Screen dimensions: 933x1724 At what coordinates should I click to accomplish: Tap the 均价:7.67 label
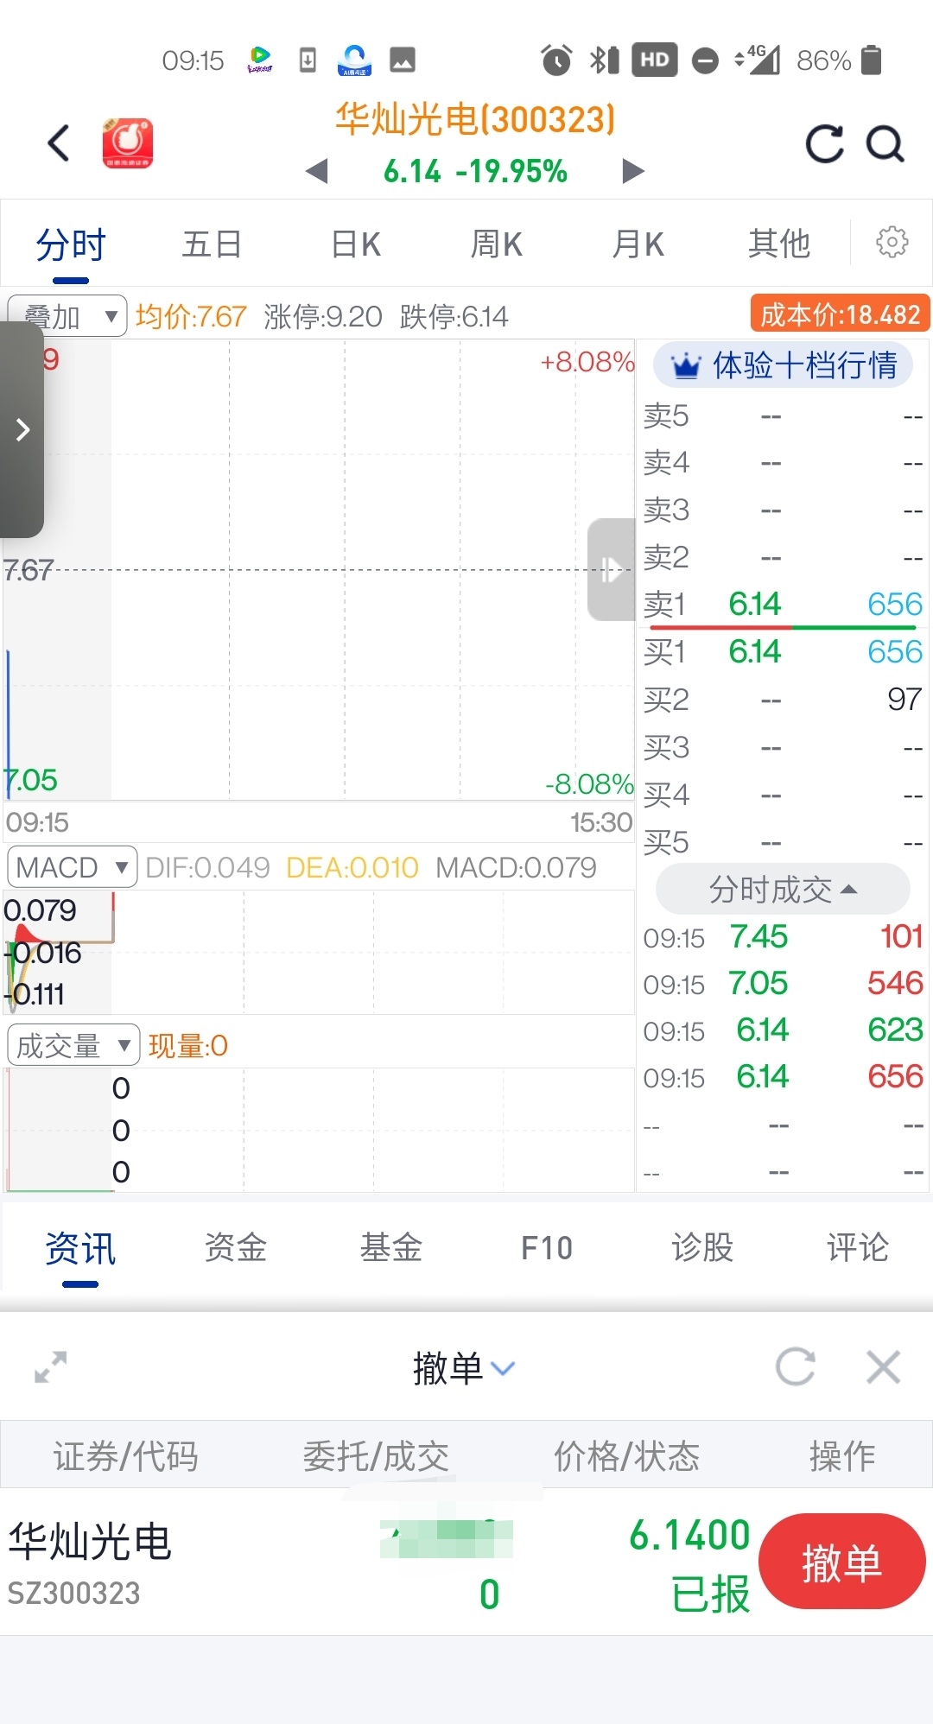pos(191,317)
